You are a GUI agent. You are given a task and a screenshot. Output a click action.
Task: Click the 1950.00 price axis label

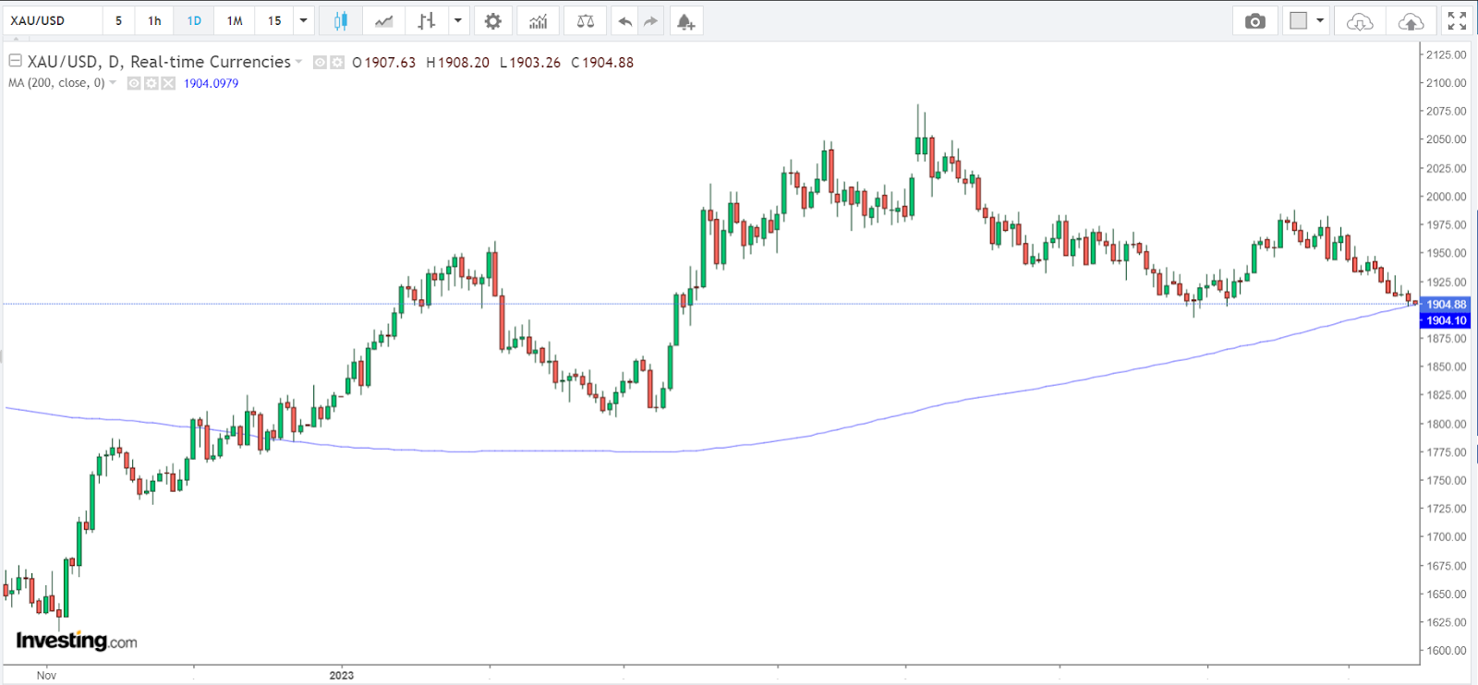(1446, 253)
